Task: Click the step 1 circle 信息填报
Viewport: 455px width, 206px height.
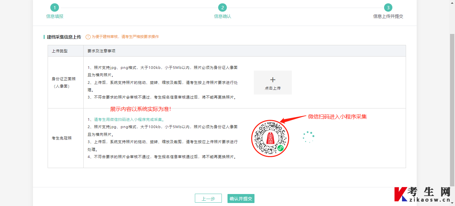Action: click(x=55, y=8)
